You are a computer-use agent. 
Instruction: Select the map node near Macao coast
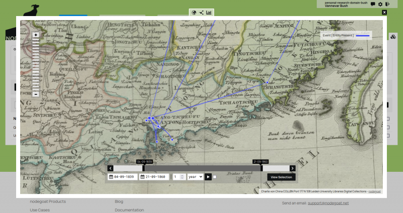(157, 142)
